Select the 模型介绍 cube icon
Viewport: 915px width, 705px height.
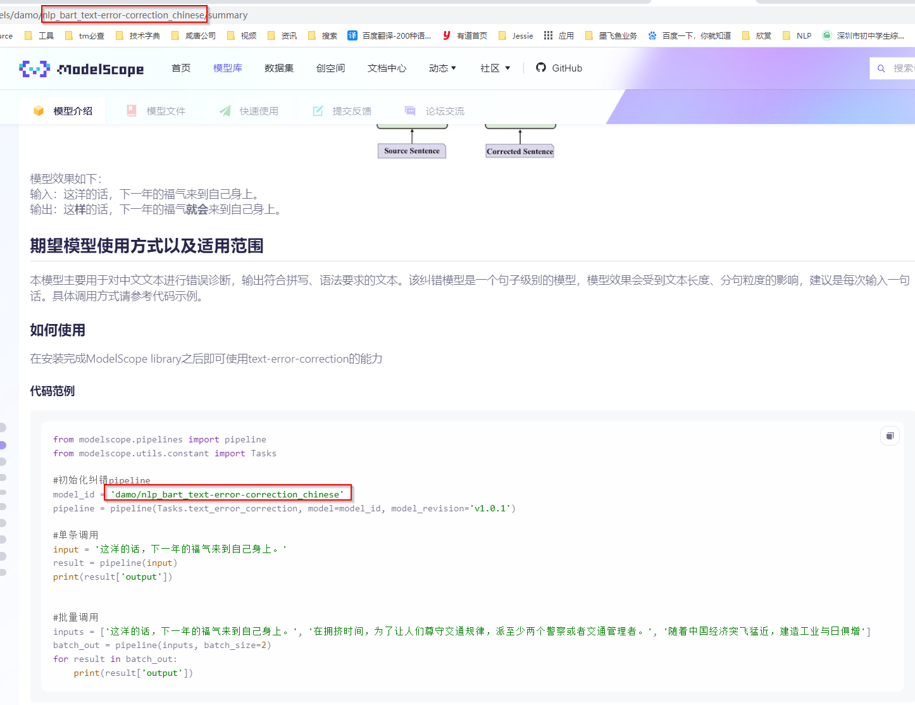coord(39,110)
